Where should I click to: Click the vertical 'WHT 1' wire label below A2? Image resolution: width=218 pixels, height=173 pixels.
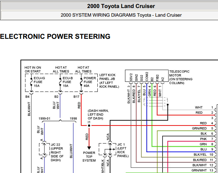tap(160, 91)
